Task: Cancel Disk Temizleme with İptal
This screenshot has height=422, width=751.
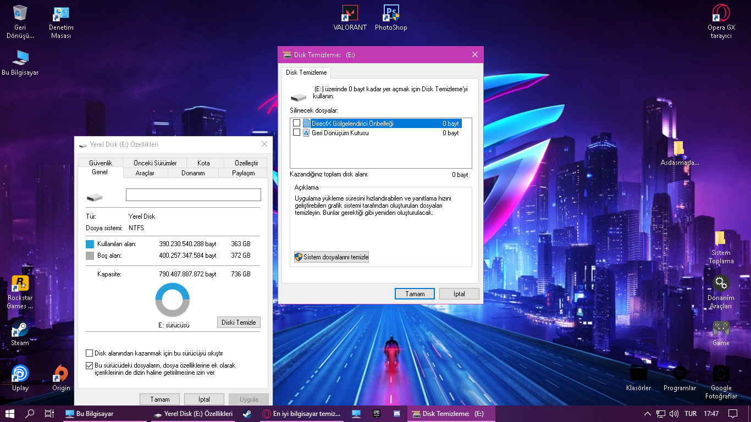Action: 459,294
